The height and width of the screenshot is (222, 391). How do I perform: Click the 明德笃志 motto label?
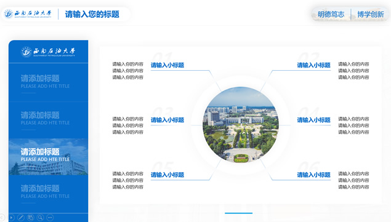pyautogui.click(x=331, y=14)
